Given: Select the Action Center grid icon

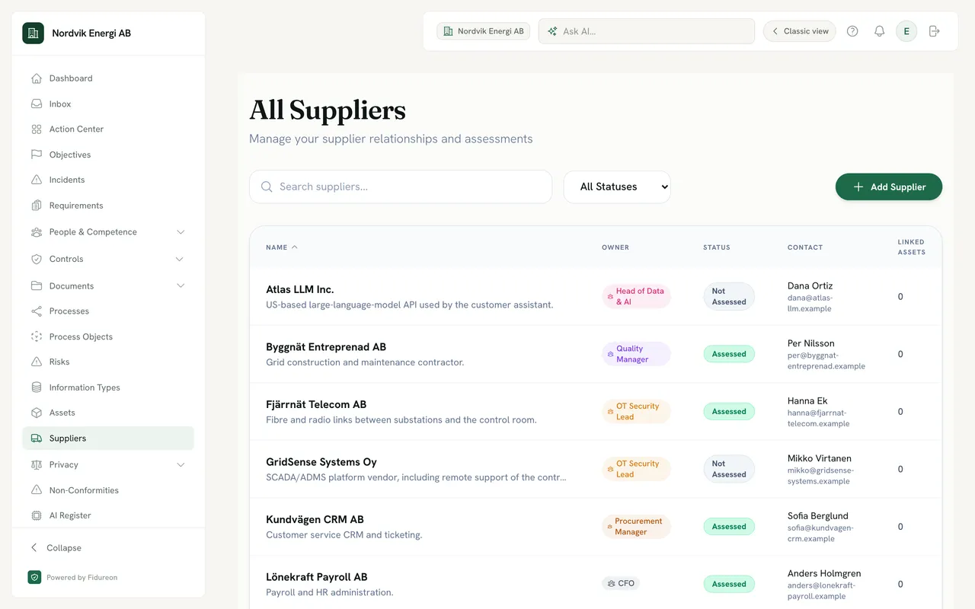Looking at the screenshot, I should 36,129.
